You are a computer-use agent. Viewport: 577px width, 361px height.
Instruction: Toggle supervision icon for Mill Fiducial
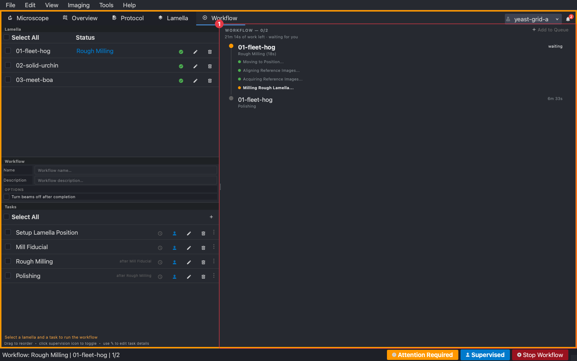pyautogui.click(x=175, y=248)
